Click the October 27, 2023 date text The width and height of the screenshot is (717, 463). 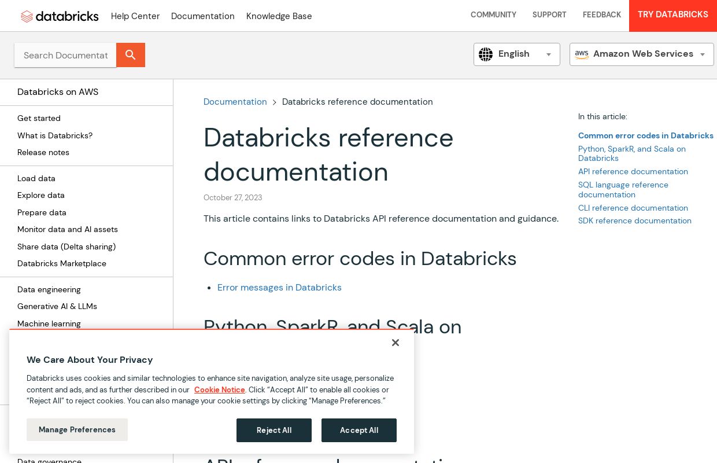pos(232,197)
